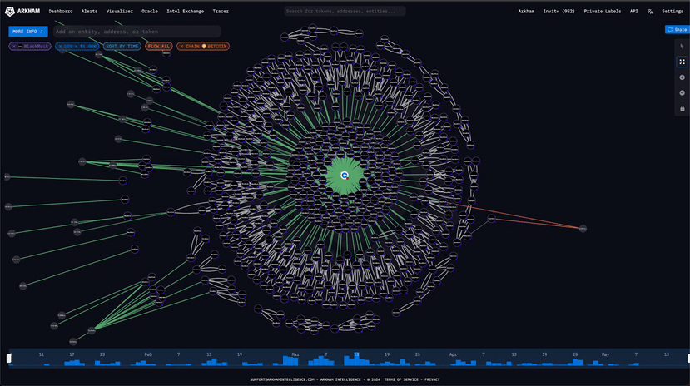Toggle the graph lock icon
Image resolution: width=690 pixels, height=386 pixels.
[682, 108]
